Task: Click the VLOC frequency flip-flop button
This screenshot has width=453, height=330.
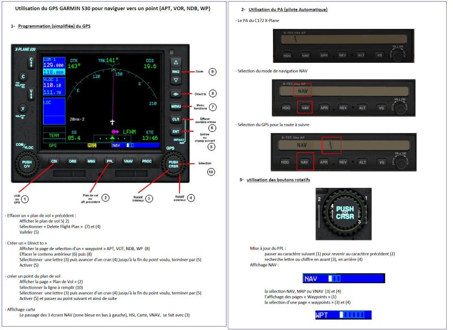Action: pos(31,94)
